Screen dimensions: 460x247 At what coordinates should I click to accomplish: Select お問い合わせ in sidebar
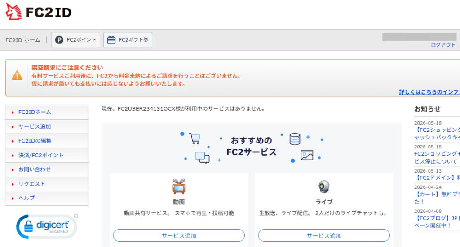click(x=47, y=170)
